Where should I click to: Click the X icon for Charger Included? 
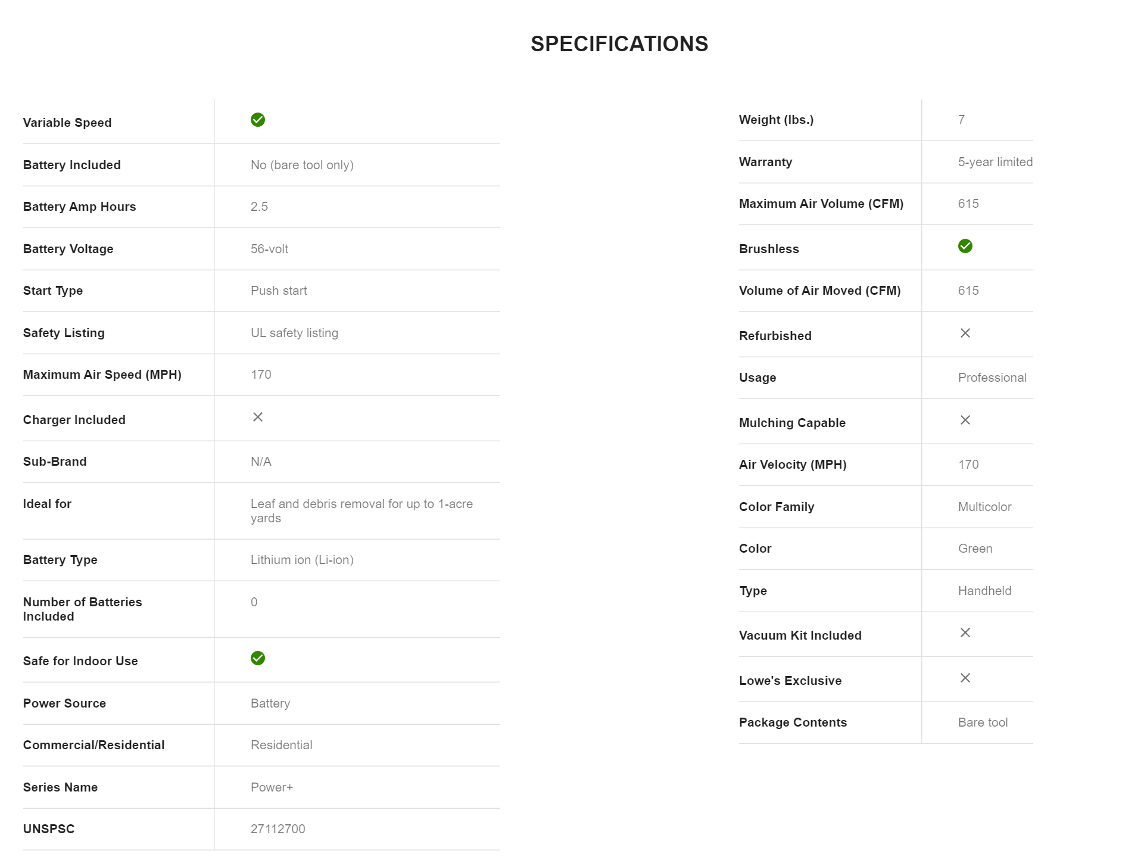258,417
